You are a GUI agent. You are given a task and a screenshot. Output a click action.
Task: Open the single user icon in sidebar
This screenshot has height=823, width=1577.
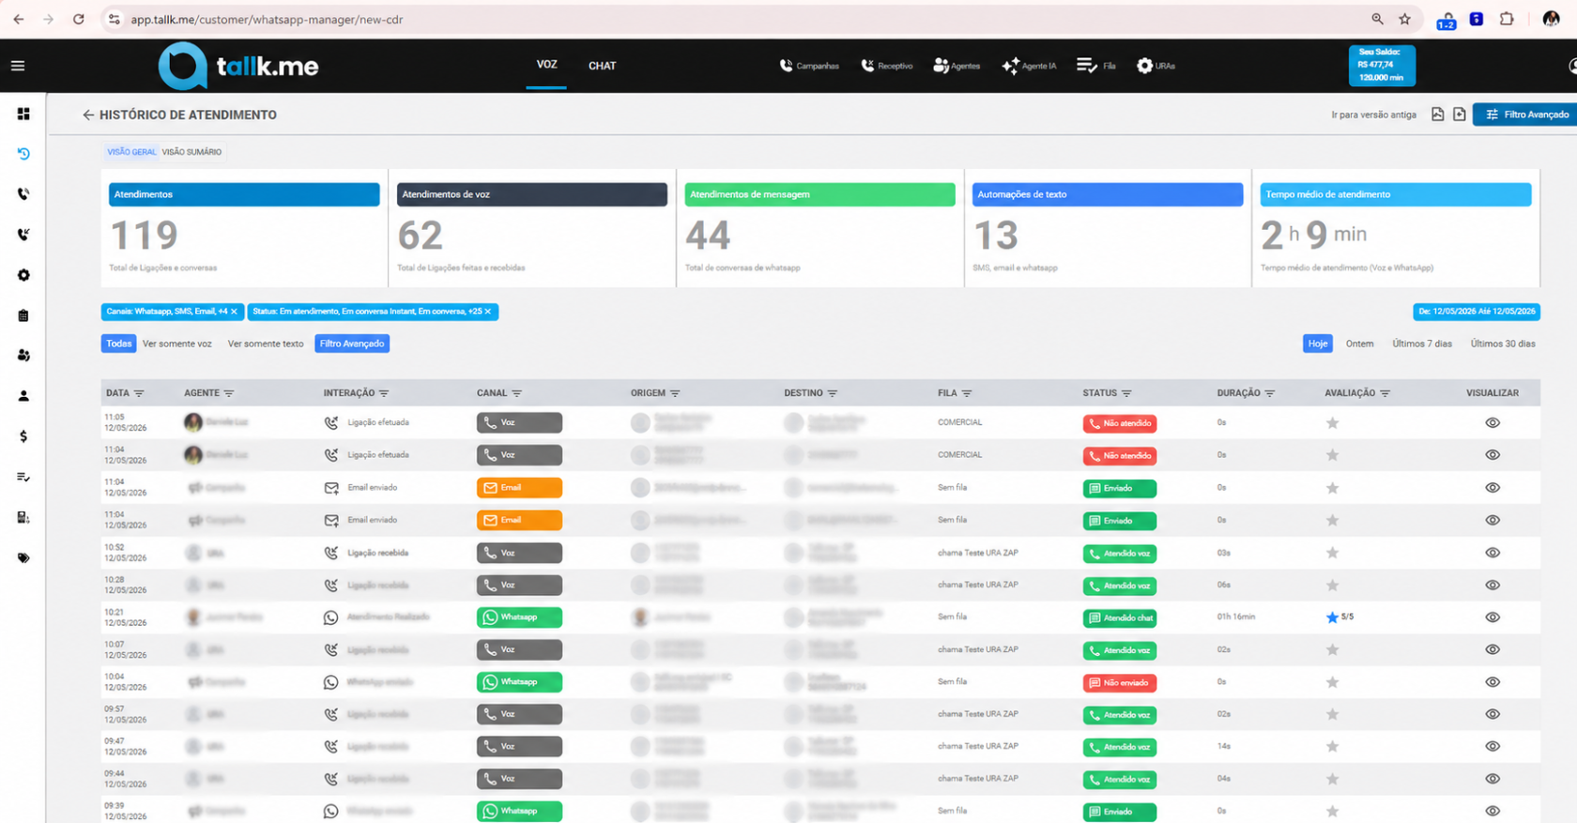[x=23, y=396]
